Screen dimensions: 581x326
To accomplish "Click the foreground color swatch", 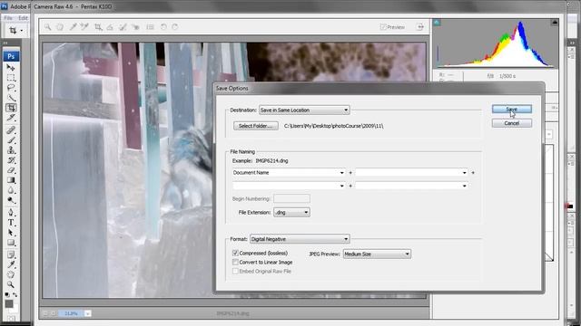I will (x=9, y=304).
